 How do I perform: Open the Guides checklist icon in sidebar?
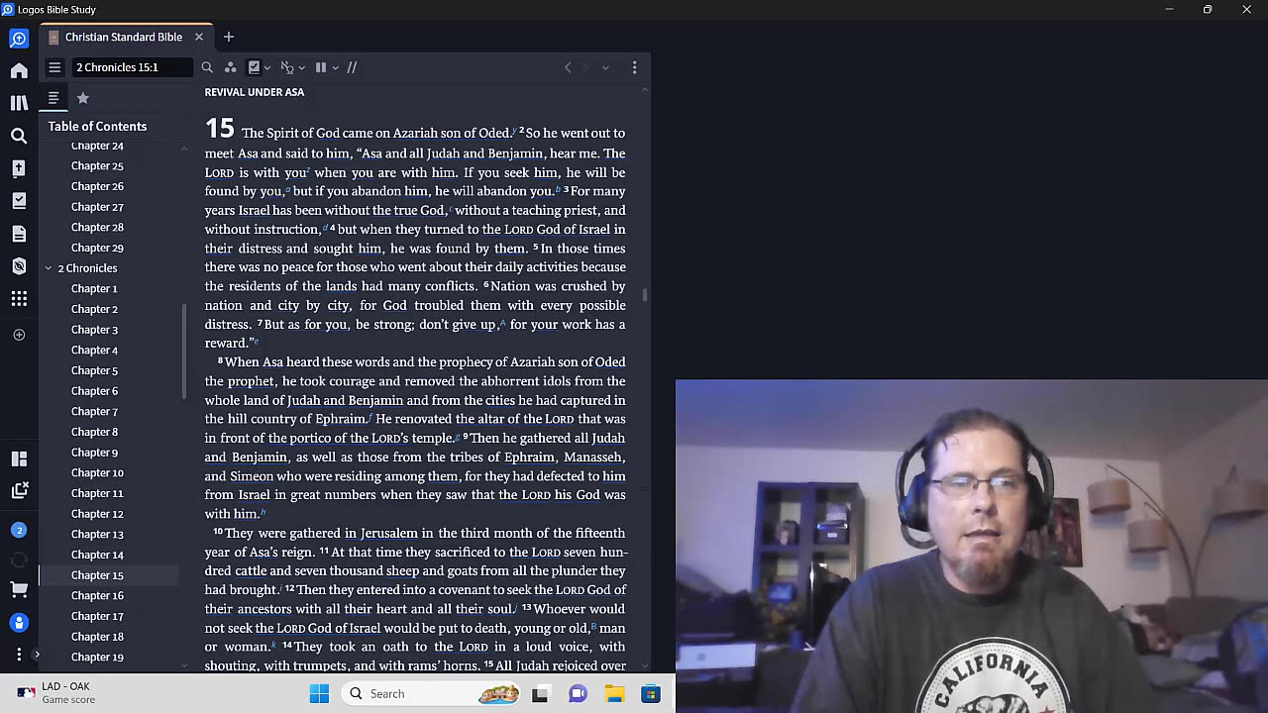coord(19,201)
